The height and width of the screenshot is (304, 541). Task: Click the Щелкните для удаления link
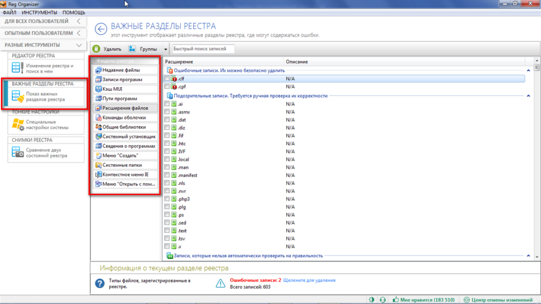click(x=309, y=280)
